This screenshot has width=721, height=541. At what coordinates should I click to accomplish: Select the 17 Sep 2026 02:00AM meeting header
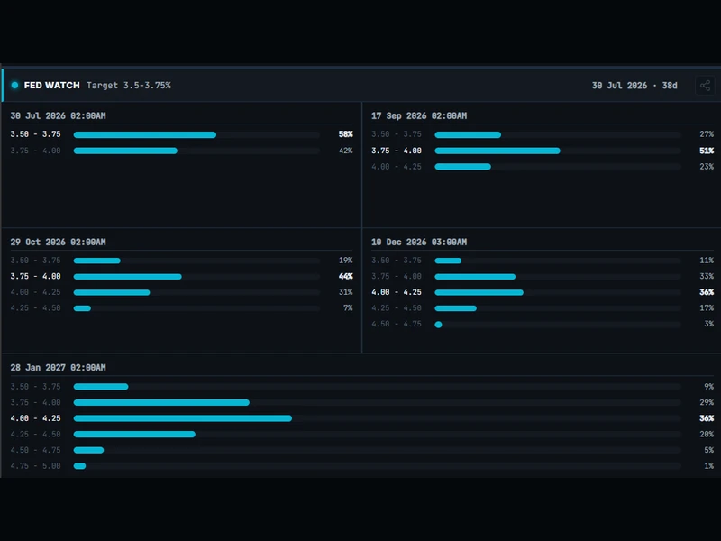[x=419, y=116]
